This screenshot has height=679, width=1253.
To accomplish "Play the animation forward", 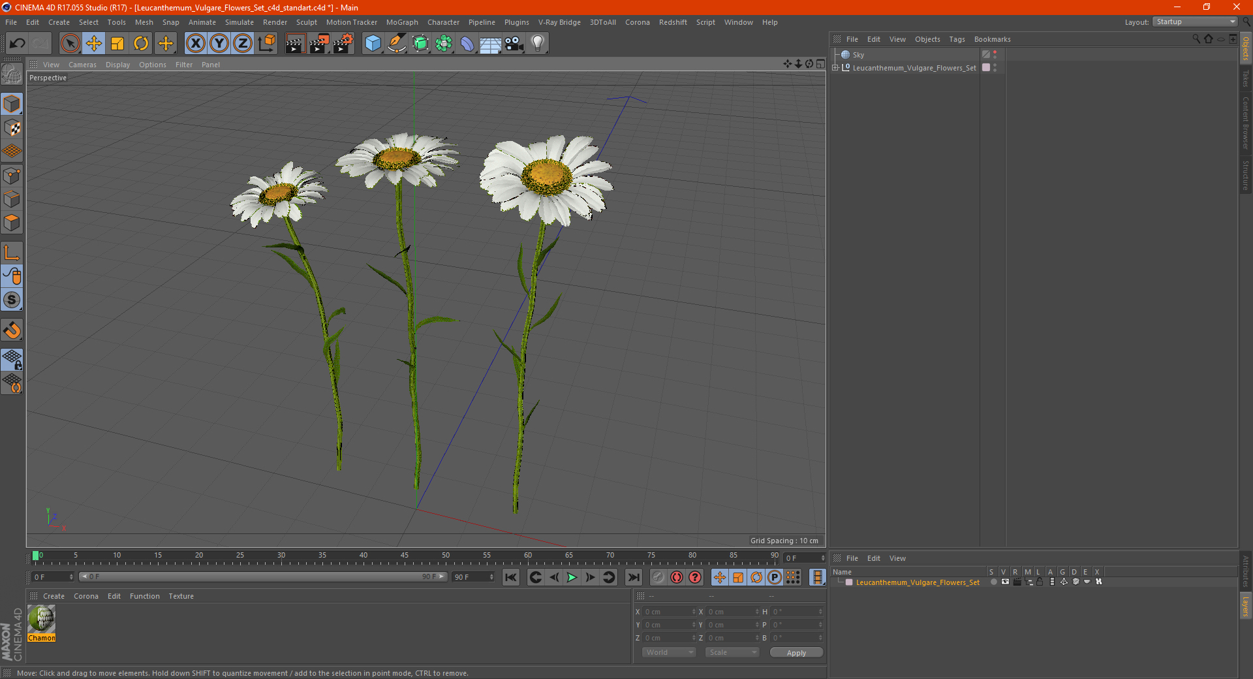I will pos(572,577).
